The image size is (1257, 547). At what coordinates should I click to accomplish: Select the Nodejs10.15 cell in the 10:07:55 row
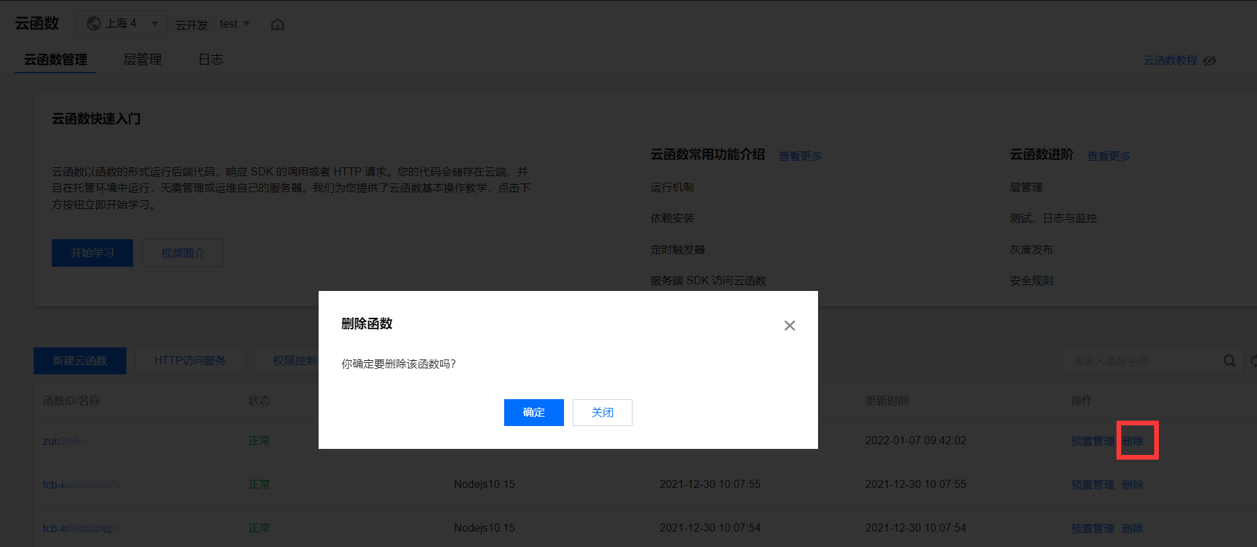[x=484, y=485]
